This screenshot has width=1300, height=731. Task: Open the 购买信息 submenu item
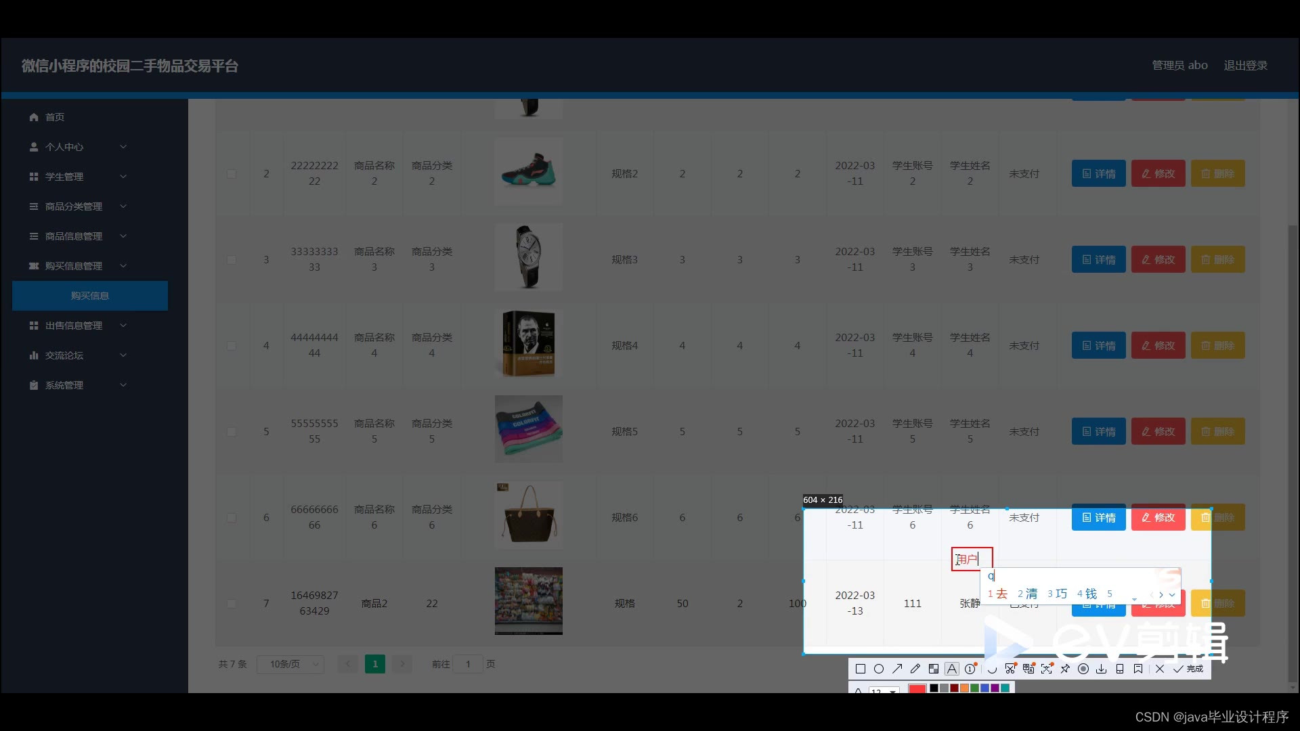pyautogui.click(x=90, y=296)
